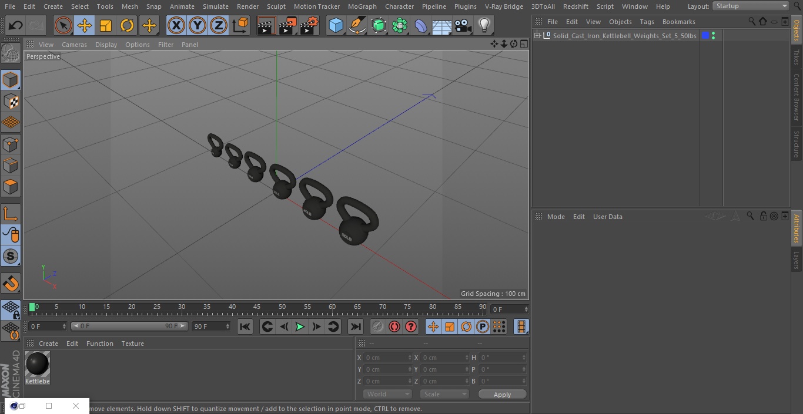Activate the Move tool
The width and height of the screenshot is (803, 414).
pyautogui.click(x=84, y=25)
